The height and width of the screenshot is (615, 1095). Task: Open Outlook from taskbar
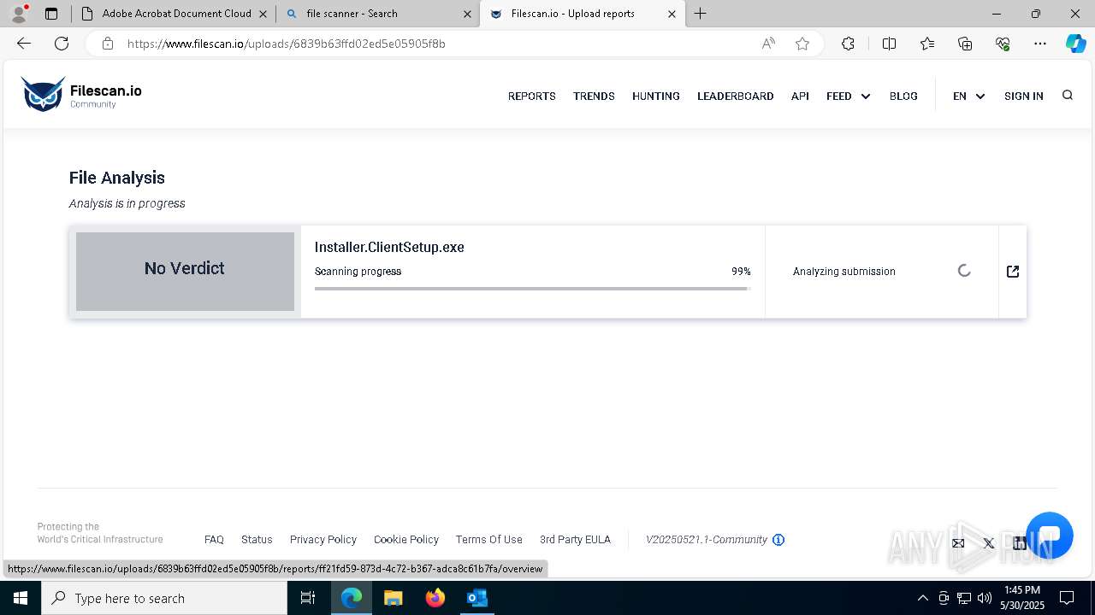[x=476, y=598]
